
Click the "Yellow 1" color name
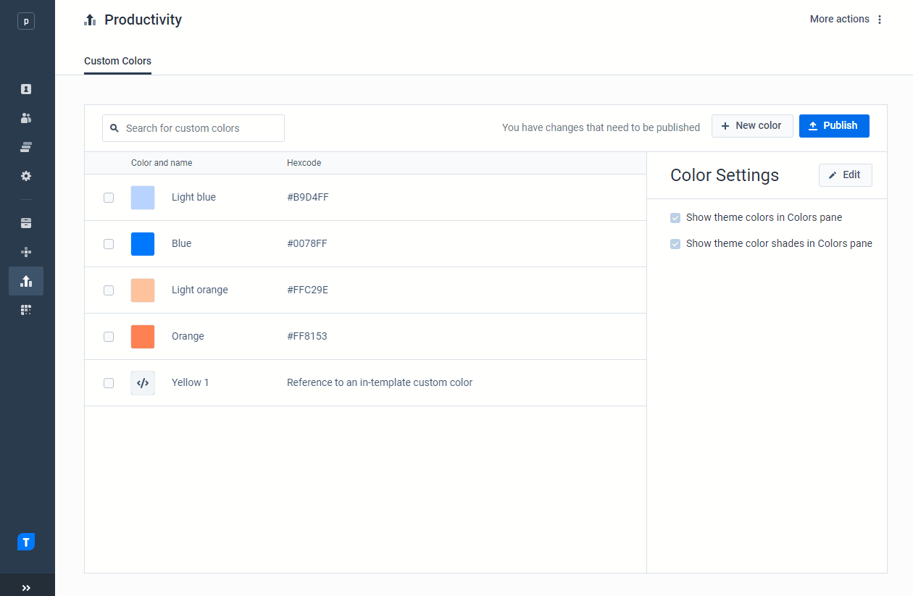tap(191, 383)
